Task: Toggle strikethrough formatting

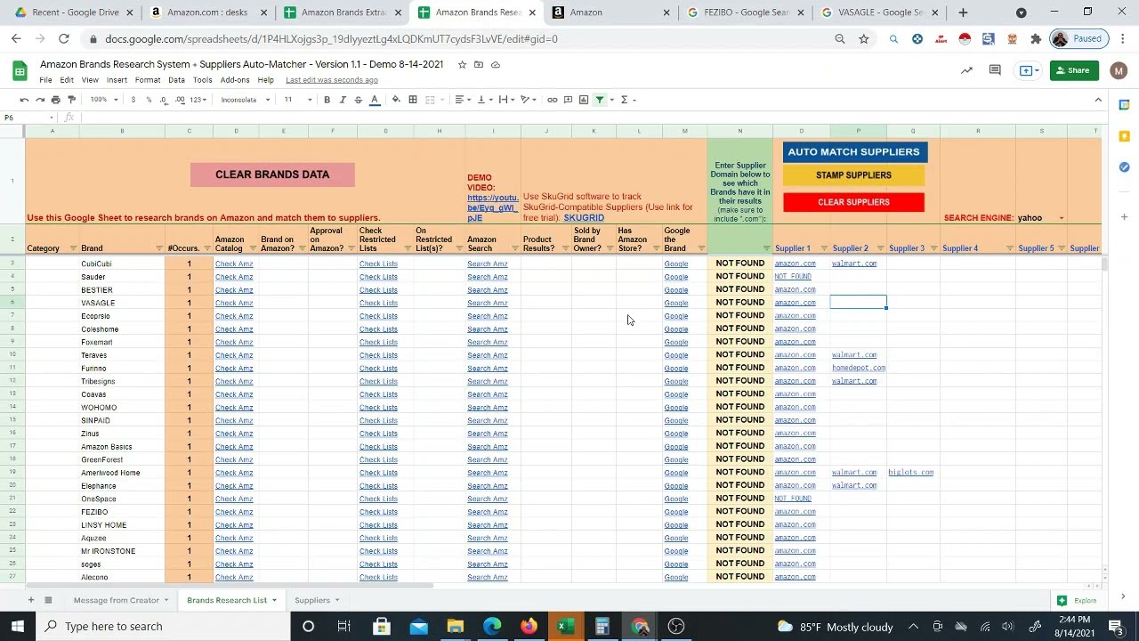Action: tap(359, 100)
